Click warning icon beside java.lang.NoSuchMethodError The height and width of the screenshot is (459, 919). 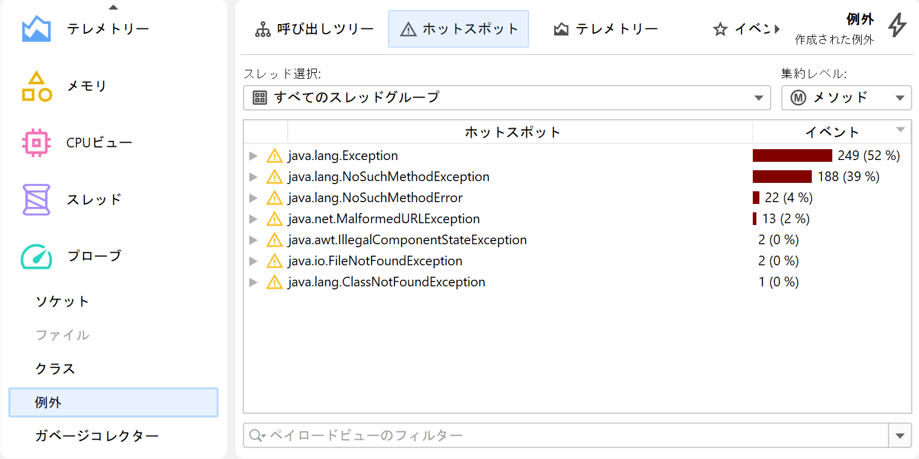pos(274,198)
